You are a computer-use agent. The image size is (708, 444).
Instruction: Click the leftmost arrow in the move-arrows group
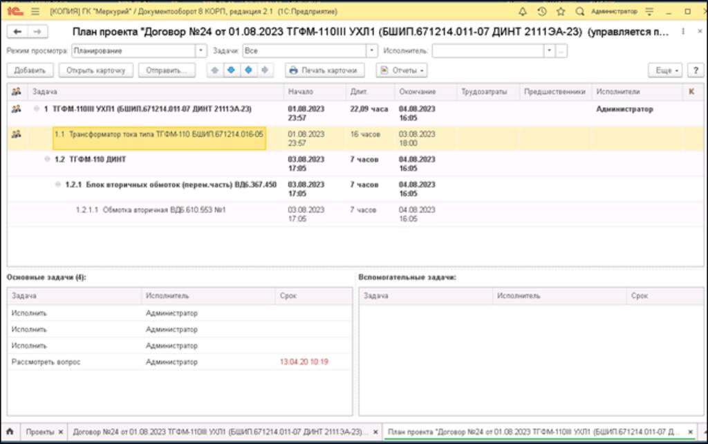coord(214,71)
